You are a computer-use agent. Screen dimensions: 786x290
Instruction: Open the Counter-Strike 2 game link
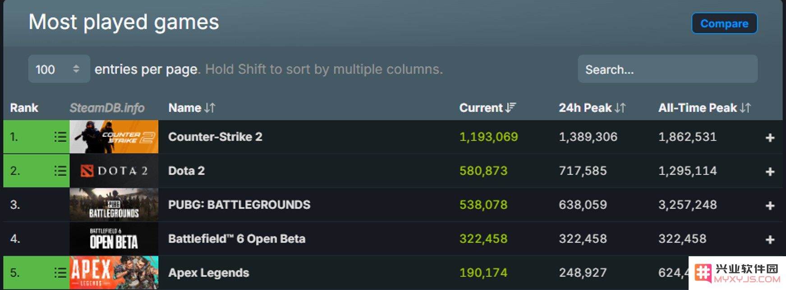[x=215, y=137]
